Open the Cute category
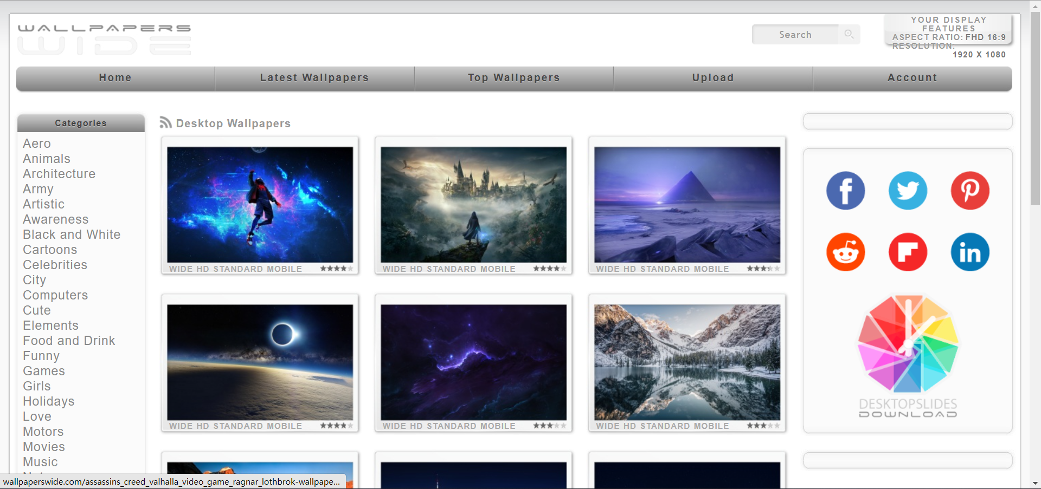The image size is (1041, 489). [x=37, y=310]
